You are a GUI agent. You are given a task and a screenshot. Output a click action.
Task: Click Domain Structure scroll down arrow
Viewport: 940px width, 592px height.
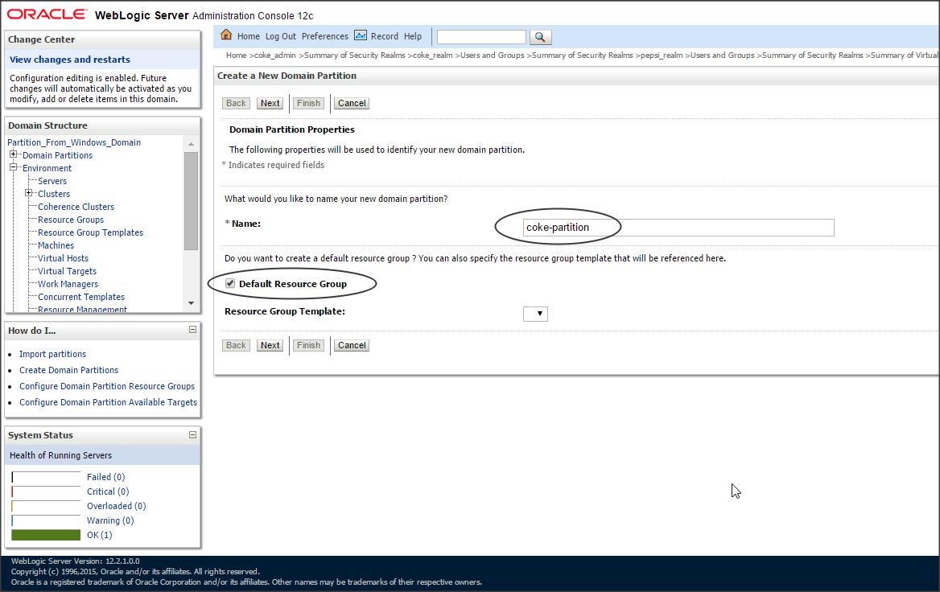(192, 303)
